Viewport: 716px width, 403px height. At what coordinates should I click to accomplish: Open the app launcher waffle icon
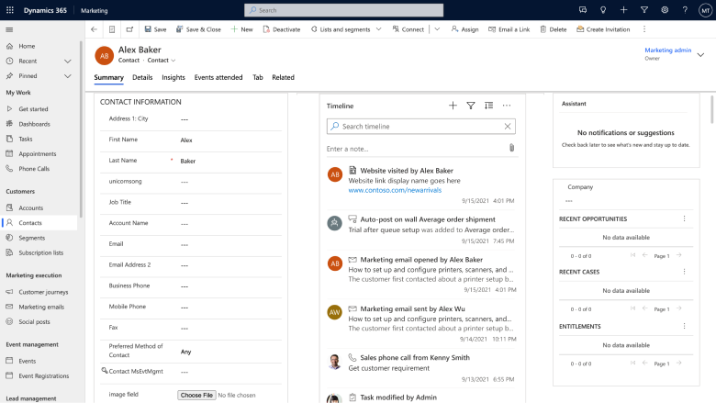tap(10, 10)
